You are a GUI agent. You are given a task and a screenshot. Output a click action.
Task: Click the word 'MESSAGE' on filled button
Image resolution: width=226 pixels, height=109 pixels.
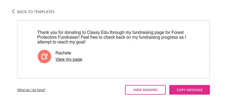[195, 90]
